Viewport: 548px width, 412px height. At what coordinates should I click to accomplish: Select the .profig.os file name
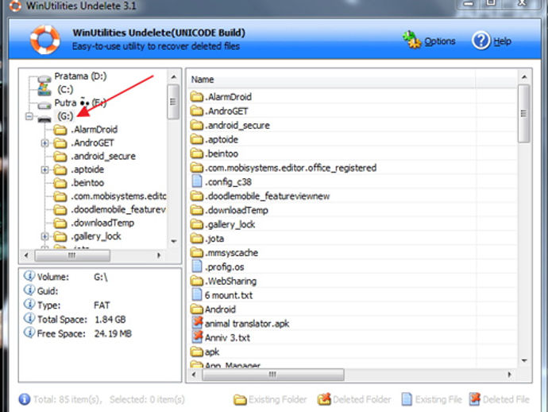pos(225,267)
